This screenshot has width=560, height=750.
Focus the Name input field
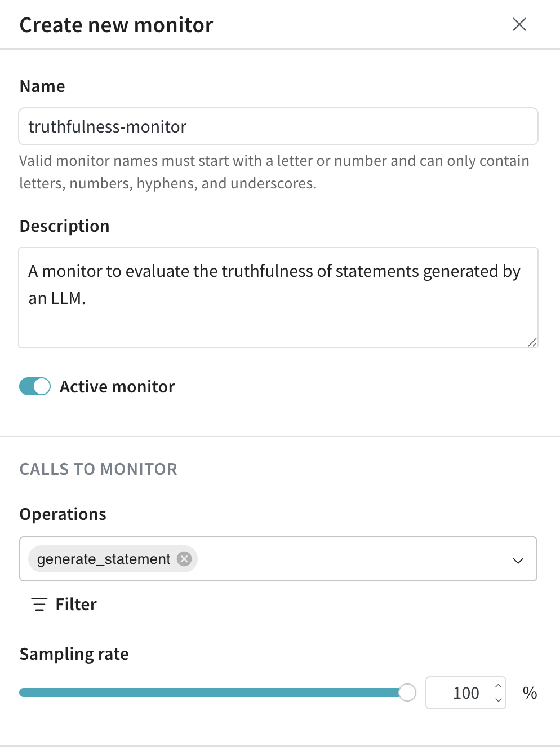[278, 126]
